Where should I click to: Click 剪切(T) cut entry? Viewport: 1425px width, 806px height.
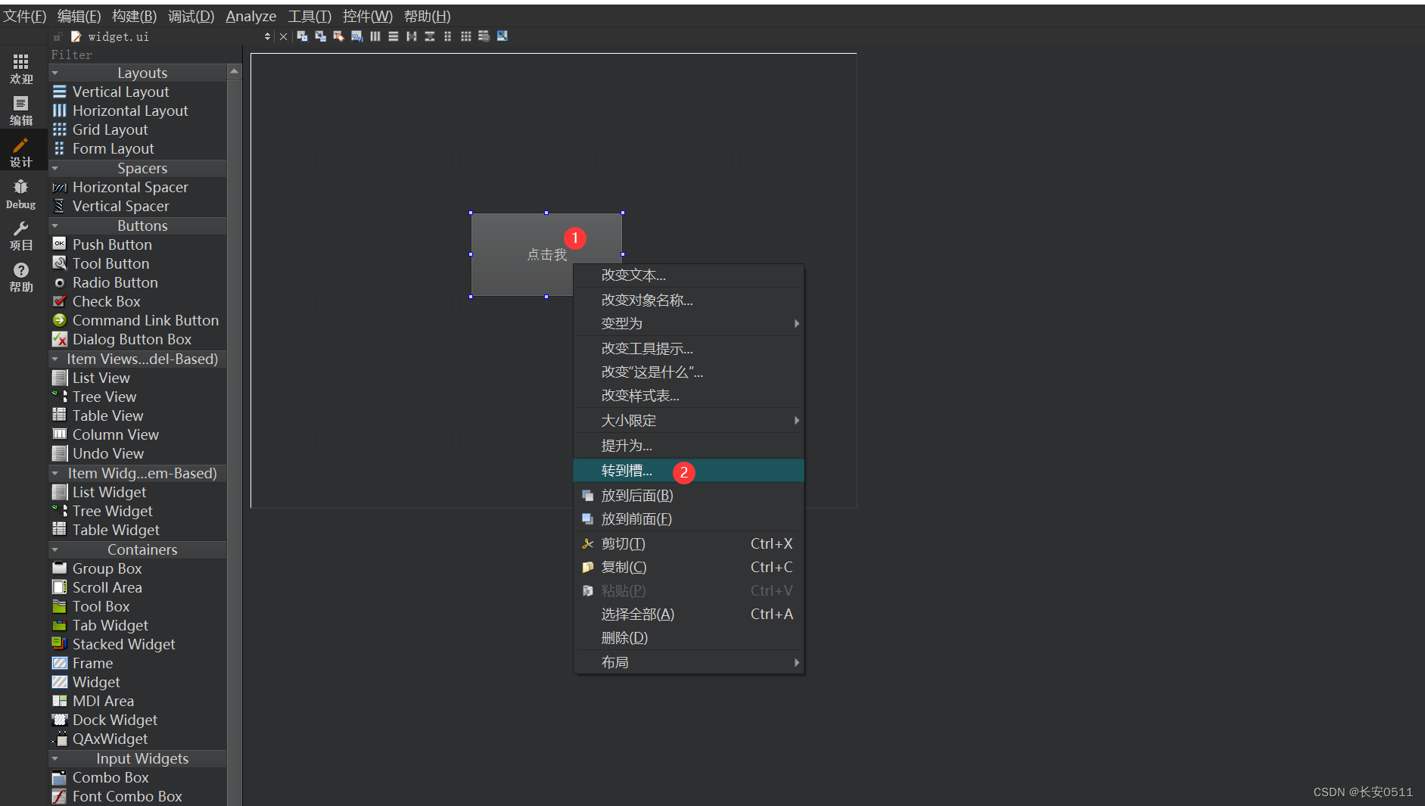pos(689,543)
